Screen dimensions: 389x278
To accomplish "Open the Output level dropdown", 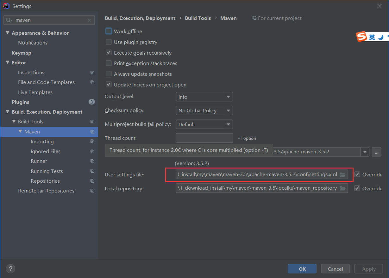I will tap(204, 97).
